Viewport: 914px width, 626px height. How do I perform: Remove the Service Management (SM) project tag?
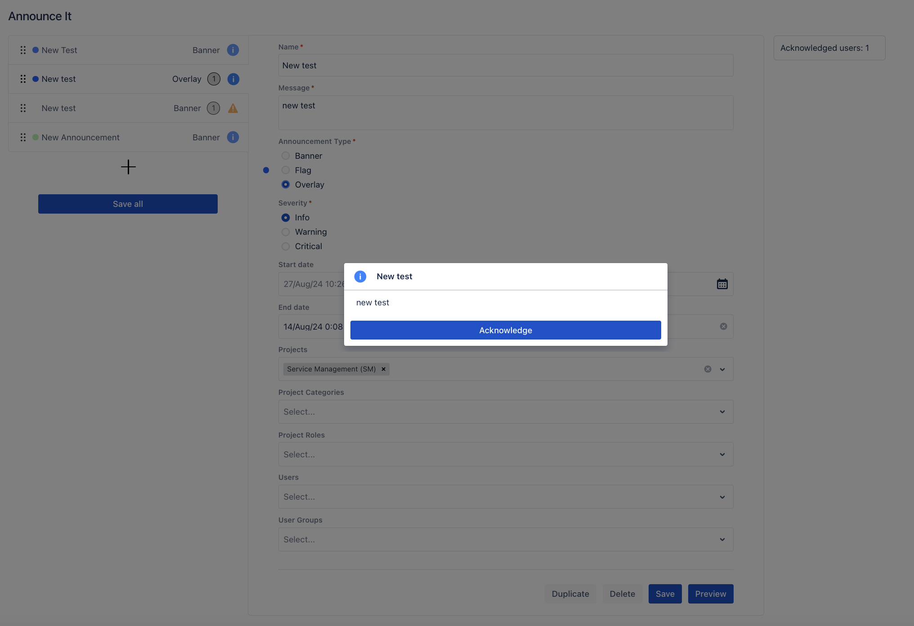pyautogui.click(x=384, y=369)
